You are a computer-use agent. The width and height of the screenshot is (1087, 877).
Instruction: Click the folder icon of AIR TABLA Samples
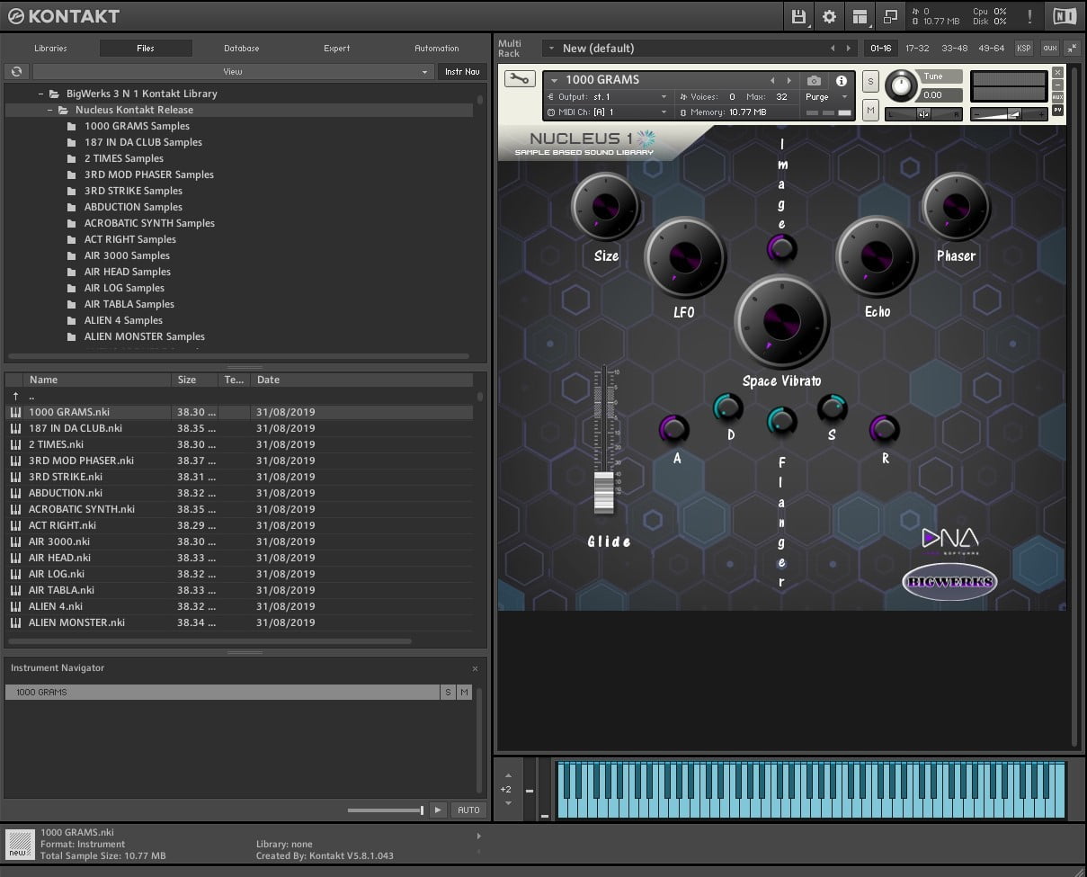point(71,304)
